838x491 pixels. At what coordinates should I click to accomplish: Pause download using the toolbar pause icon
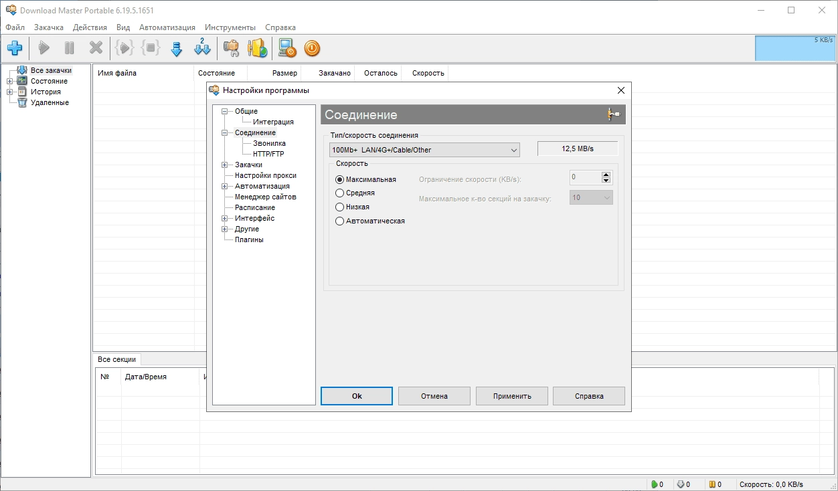[70, 47]
